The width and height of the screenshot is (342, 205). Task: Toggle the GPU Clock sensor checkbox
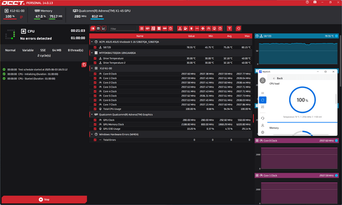(x=95, y=120)
